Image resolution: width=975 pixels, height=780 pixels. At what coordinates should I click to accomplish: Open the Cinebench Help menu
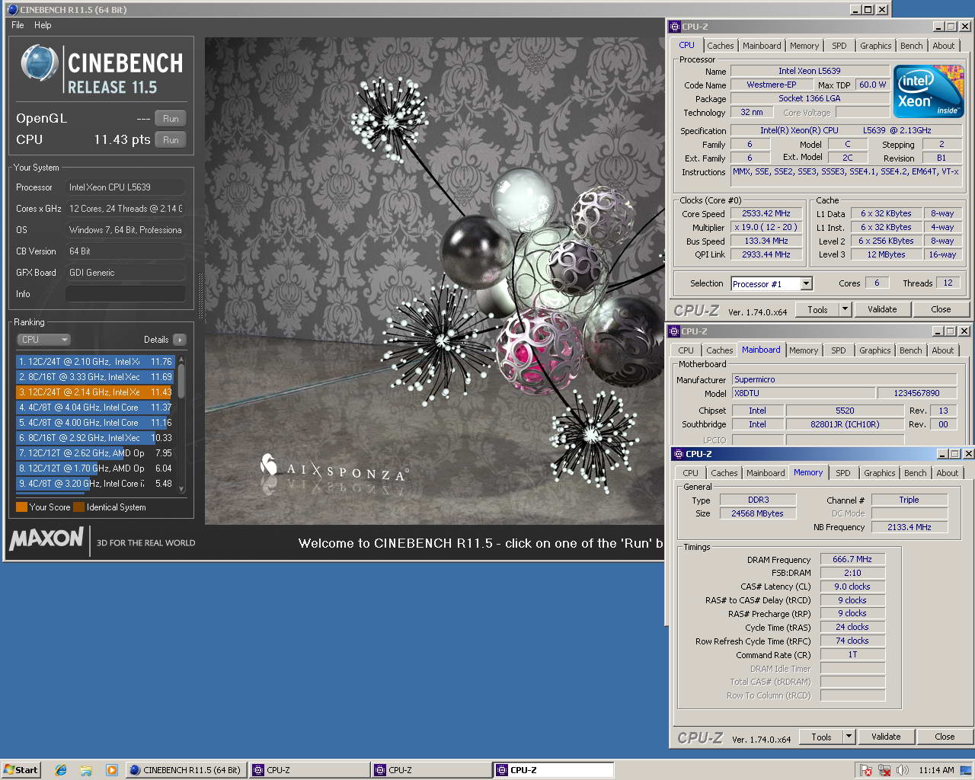tap(43, 25)
